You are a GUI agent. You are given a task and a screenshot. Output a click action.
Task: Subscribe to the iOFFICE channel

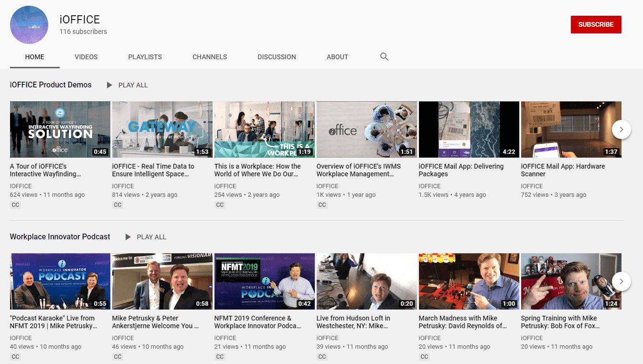click(x=596, y=24)
